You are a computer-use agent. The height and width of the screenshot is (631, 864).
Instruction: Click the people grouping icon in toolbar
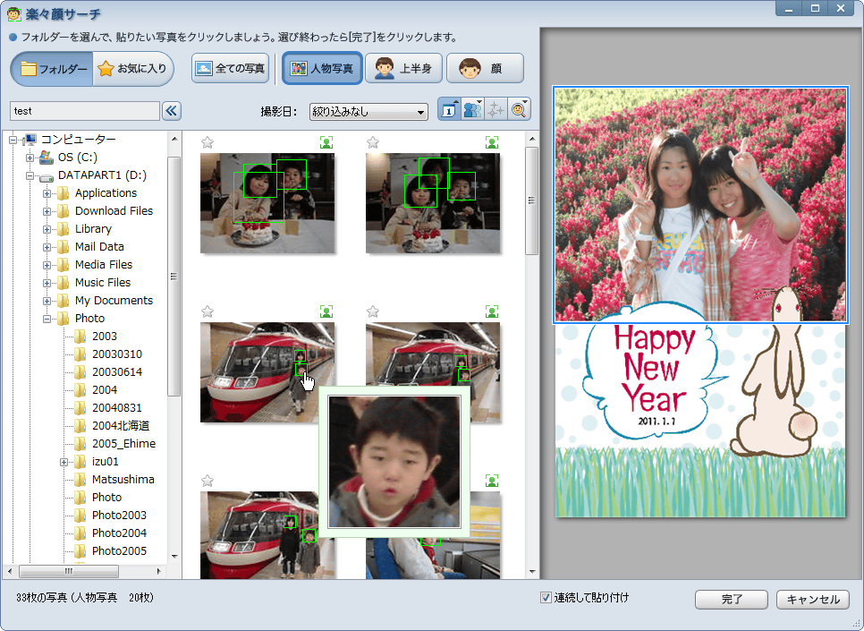point(472,110)
